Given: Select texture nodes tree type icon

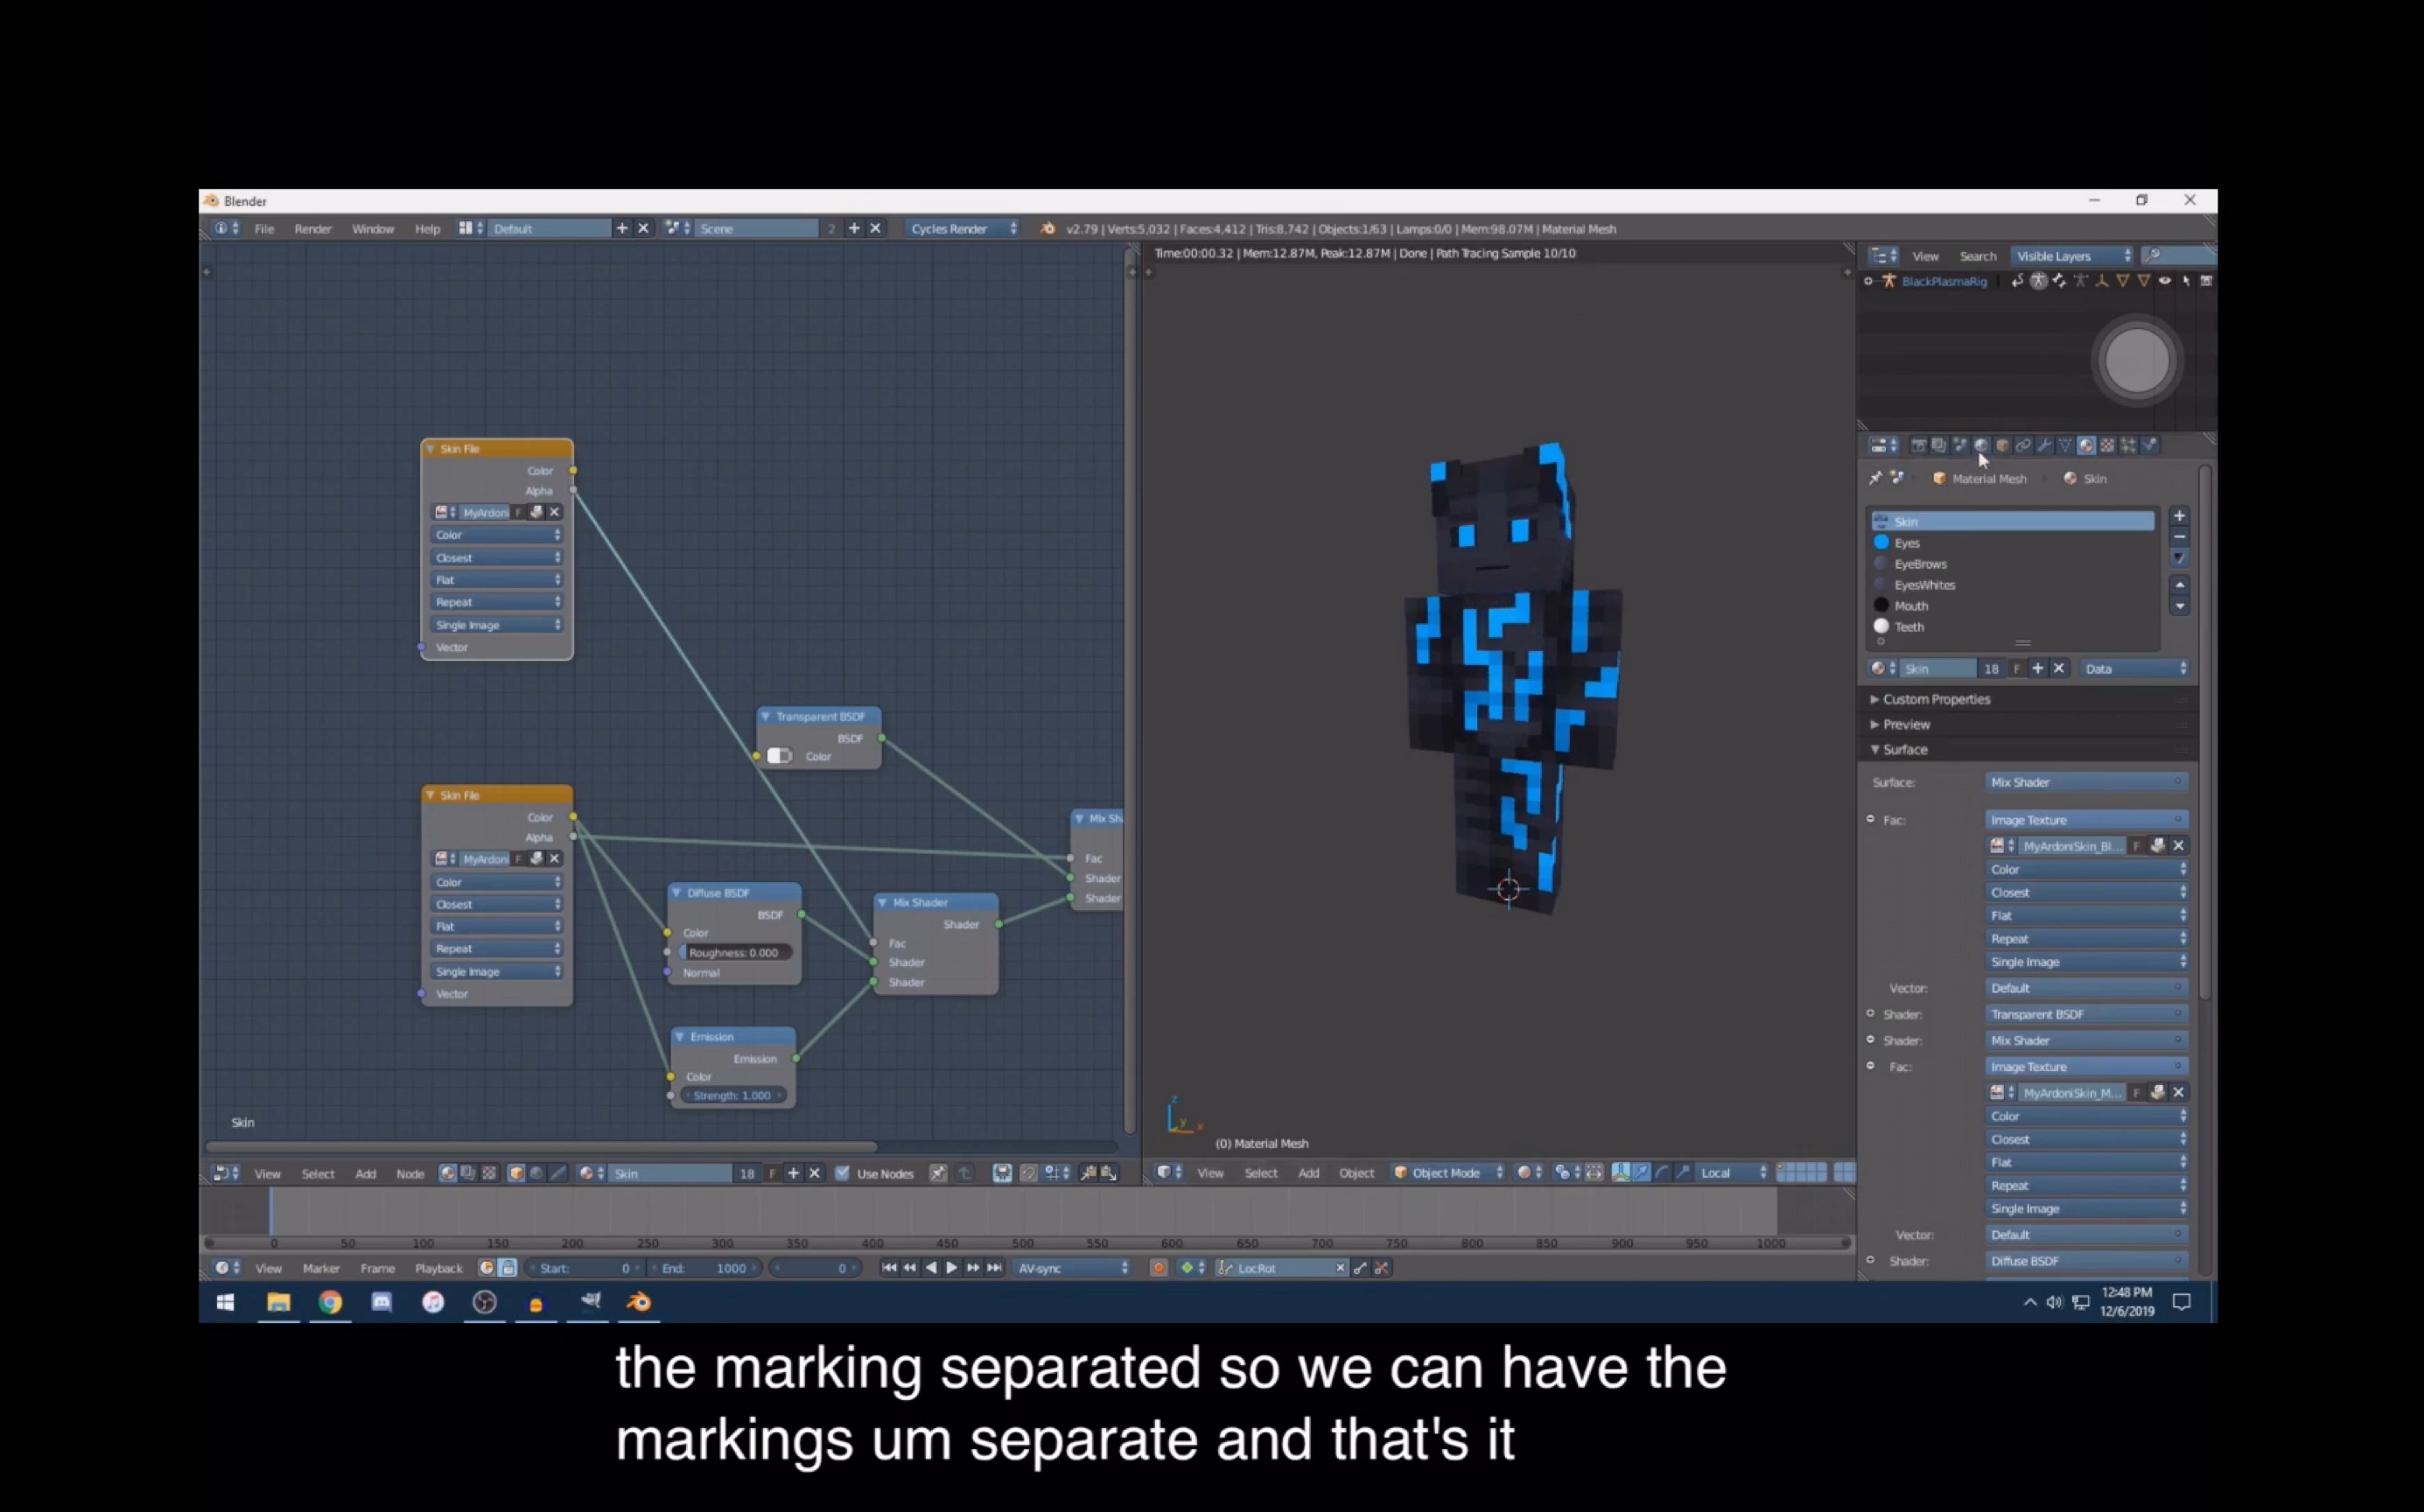Looking at the screenshot, I should (489, 1173).
